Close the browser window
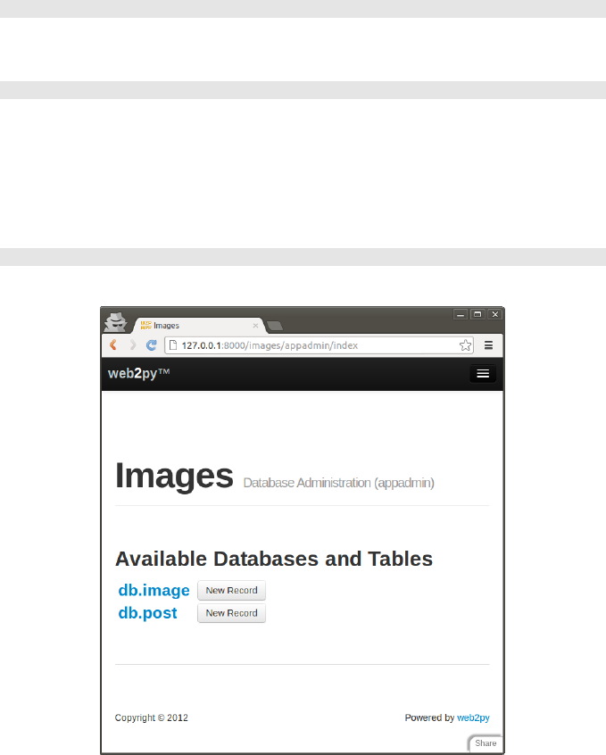The image size is (606, 755). tap(494, 314)
